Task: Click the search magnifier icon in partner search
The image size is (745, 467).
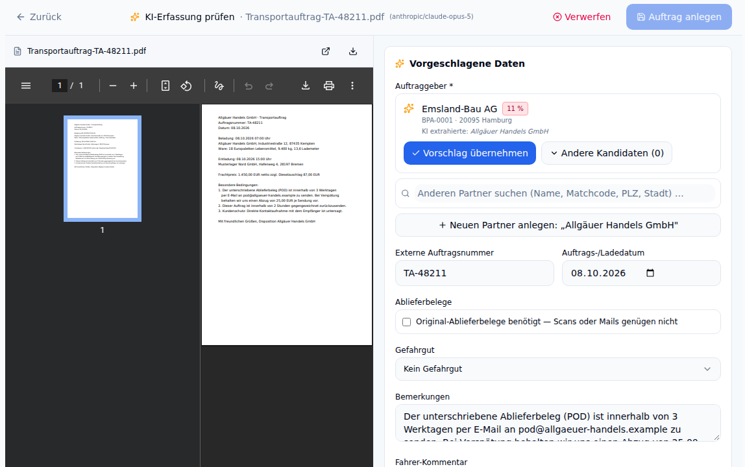Action: tap(406, 193)
